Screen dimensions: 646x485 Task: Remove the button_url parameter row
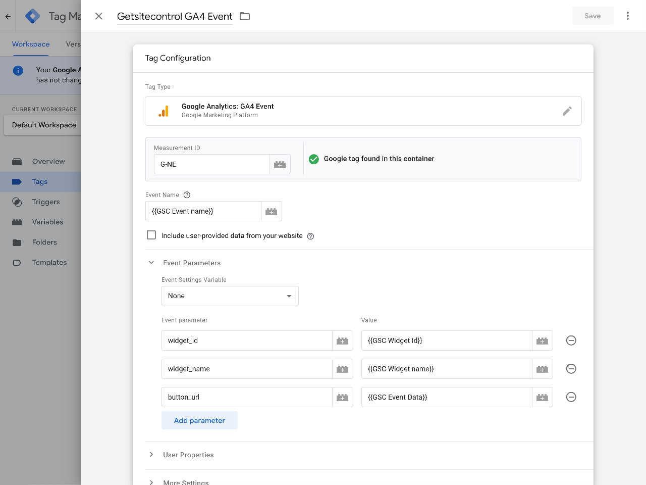(x=571, y=397)
